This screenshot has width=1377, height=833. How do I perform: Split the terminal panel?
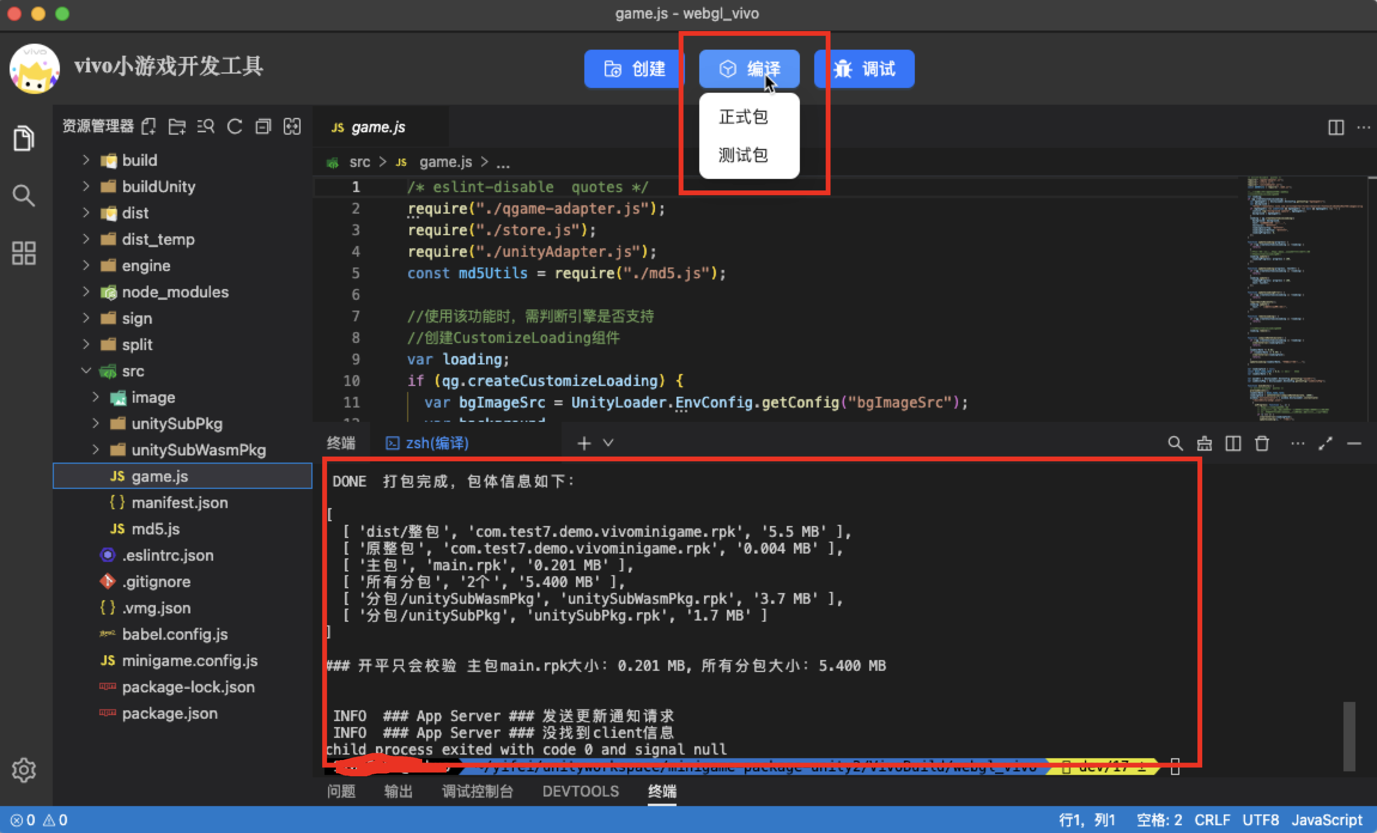point(1233,443)
